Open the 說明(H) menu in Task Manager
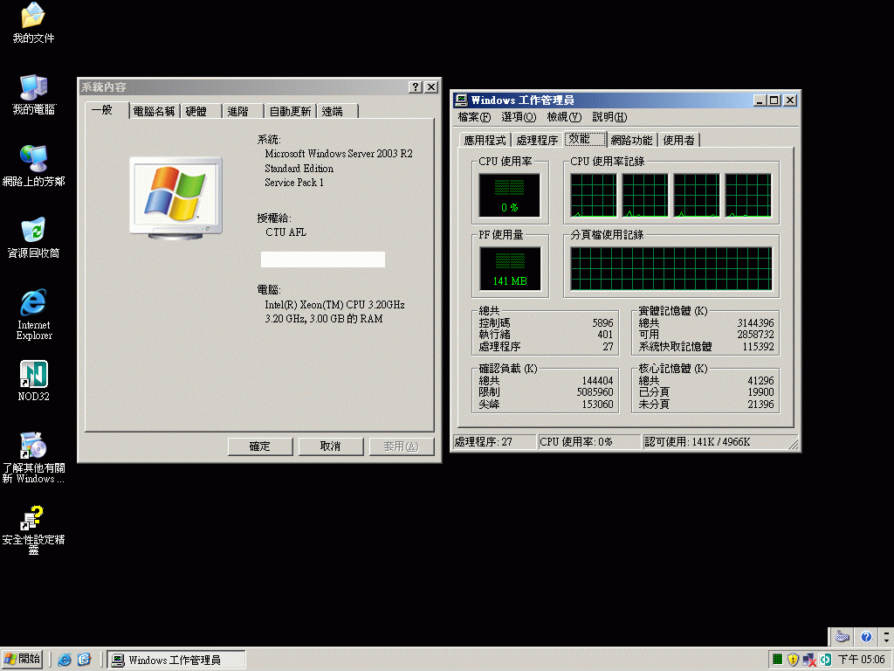 (609, 117)
